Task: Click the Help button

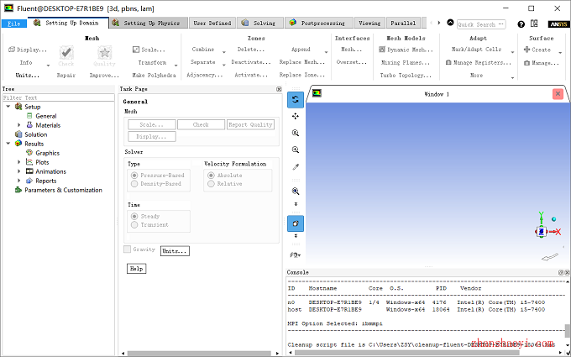Action: 137,269
